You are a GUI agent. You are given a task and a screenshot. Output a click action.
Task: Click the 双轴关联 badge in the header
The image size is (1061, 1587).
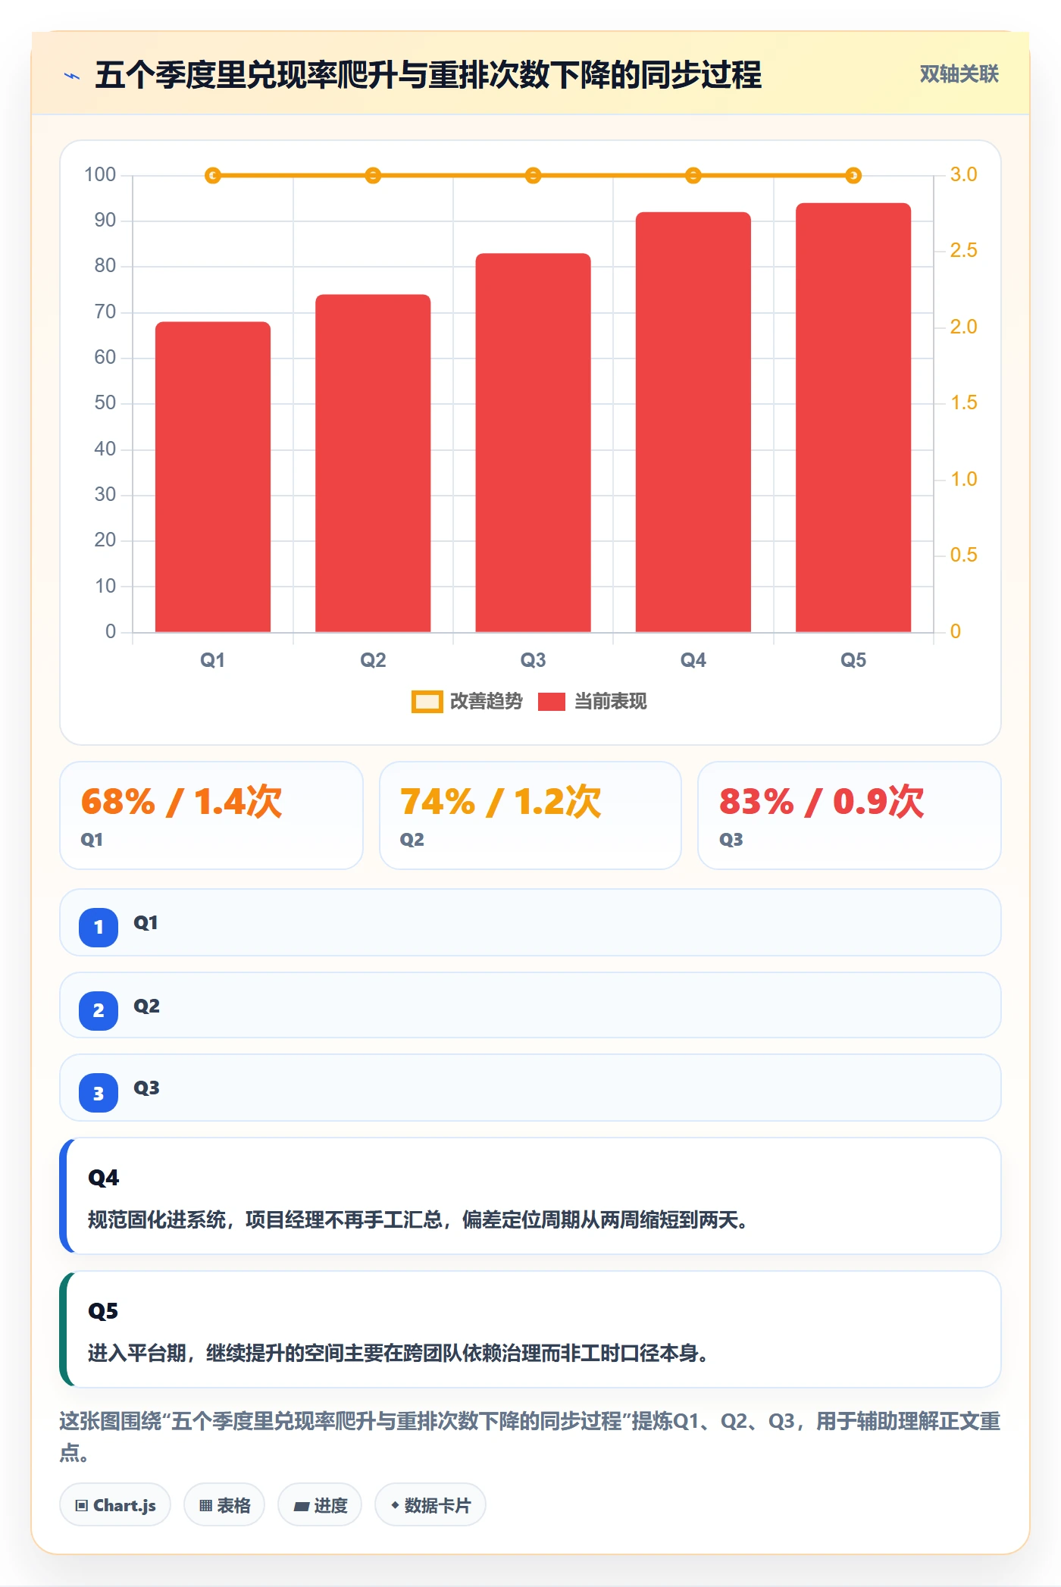[959, 74]
